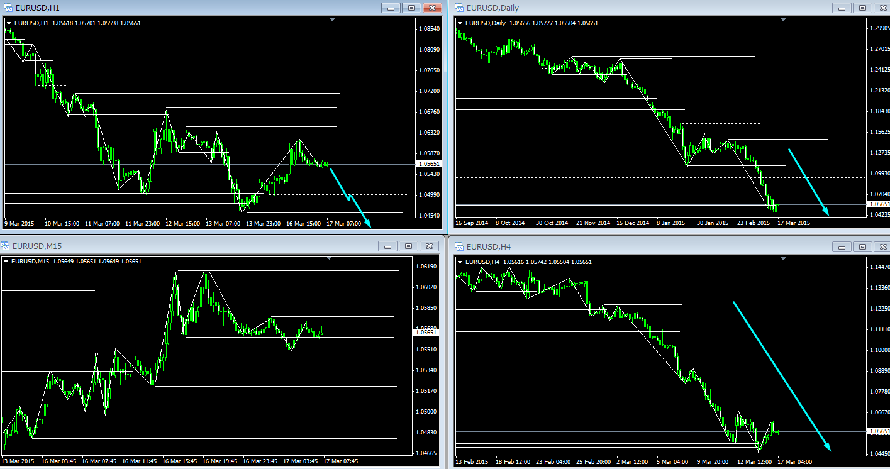Expand the triangle next to EURUSD,H4 label
Image resolution: width=890 pixels, height=469 pixels.
pyautogui.click(x=461, y=262)
